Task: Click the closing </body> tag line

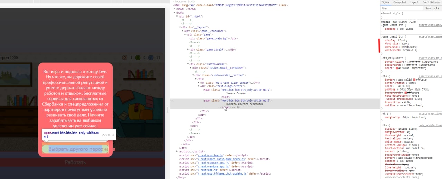Action: coord(181,178)
